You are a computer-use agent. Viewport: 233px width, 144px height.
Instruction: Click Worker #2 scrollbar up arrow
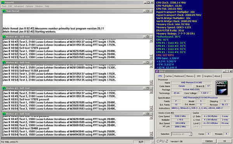[x=151, y=66]
